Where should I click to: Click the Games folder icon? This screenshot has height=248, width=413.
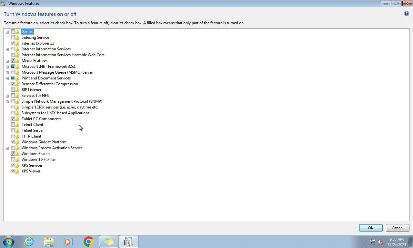pos(17,32)
